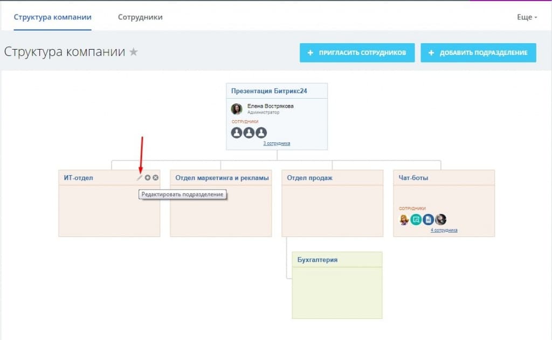
Task: Delete ИТ-отдел with the X icon
Action: [x=156, y=178]
